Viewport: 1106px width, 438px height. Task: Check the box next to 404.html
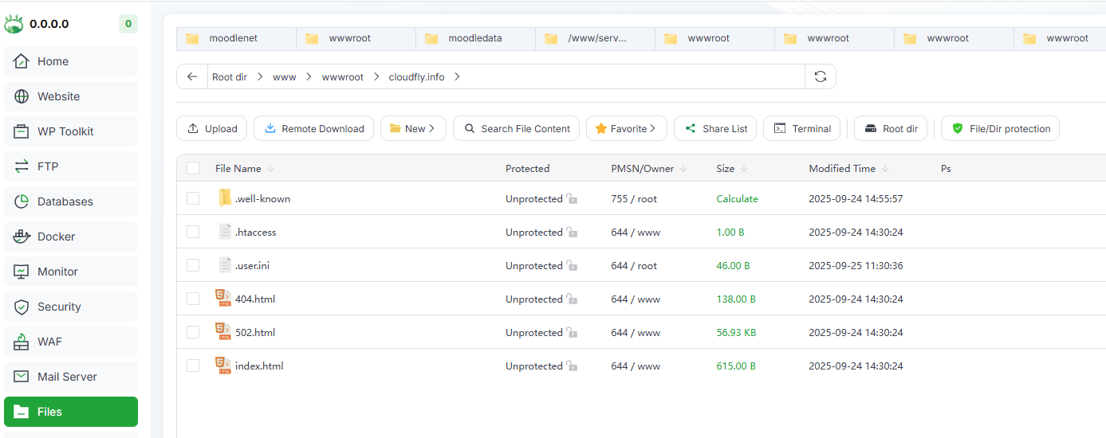193,299
